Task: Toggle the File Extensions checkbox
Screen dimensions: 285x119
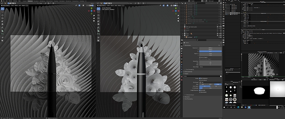Action: (x=200, y=78)
